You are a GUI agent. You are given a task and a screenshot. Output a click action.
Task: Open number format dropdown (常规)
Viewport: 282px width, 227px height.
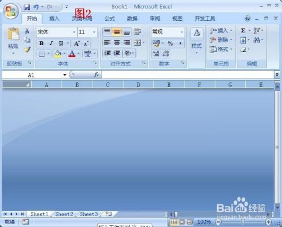pyautogui.click(x=182, y=32)
